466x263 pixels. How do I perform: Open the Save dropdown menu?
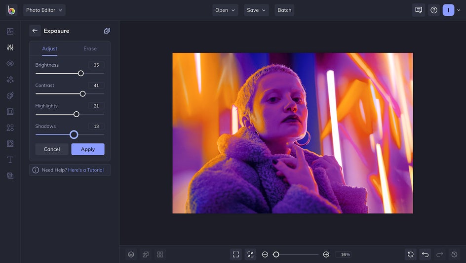tap(256, 10)
